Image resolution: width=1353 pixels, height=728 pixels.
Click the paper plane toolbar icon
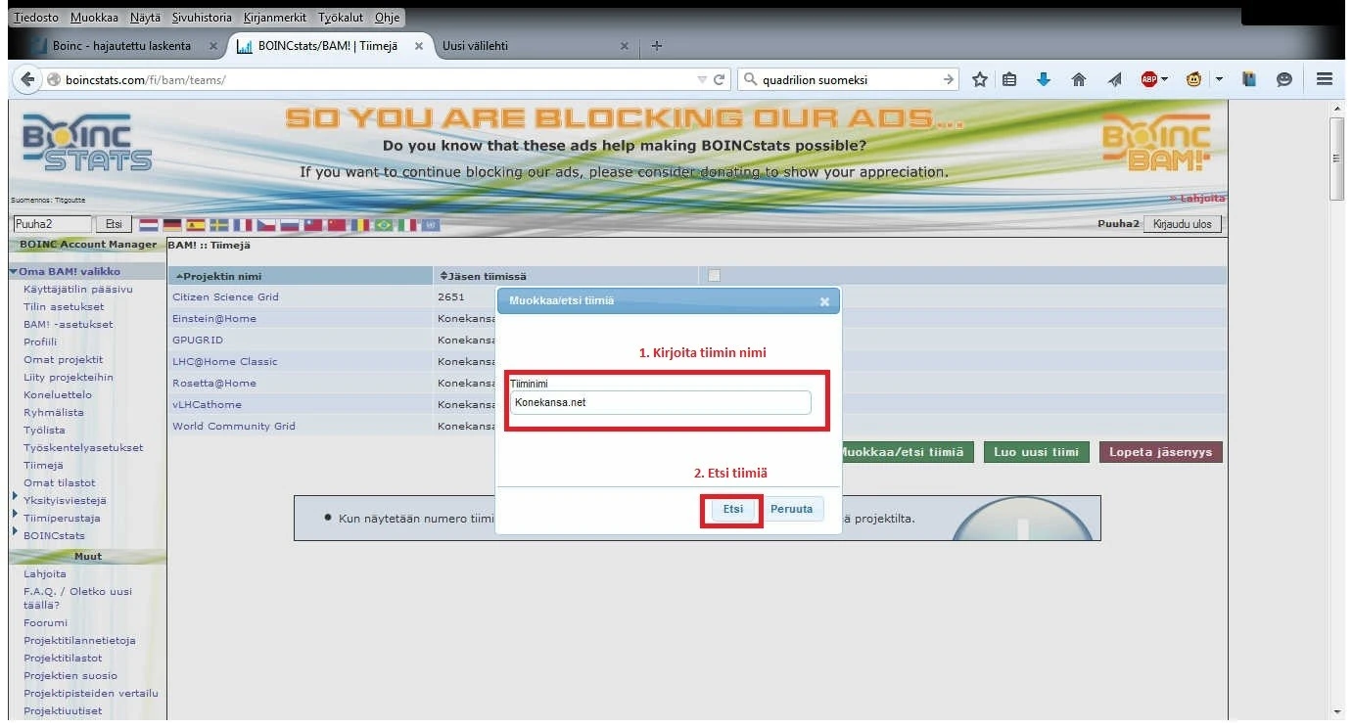pyautogui.click(x=1114, y=80)
